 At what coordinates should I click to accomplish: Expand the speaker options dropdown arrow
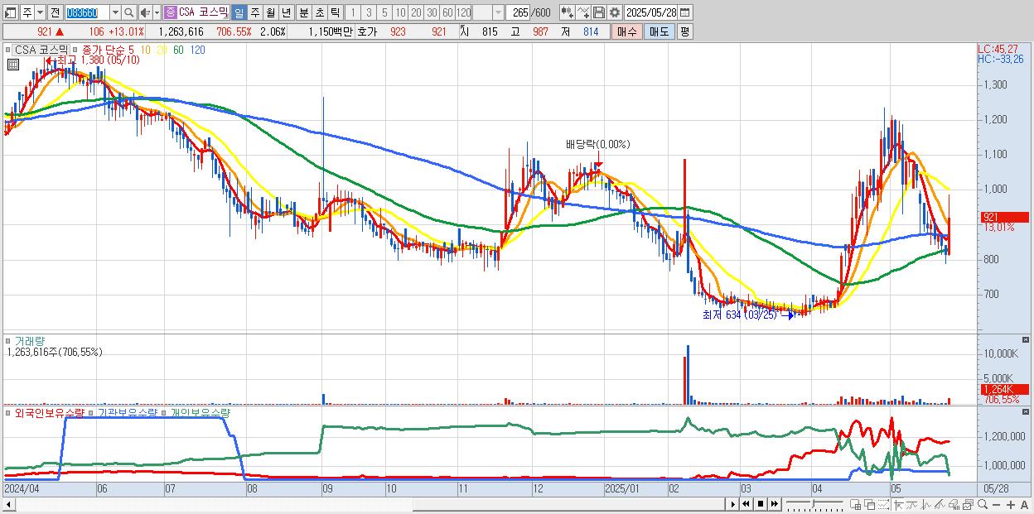(x=157, y=12)
